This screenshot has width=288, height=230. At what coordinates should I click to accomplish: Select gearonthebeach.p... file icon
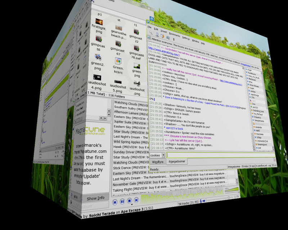click(x=119, y=28)
